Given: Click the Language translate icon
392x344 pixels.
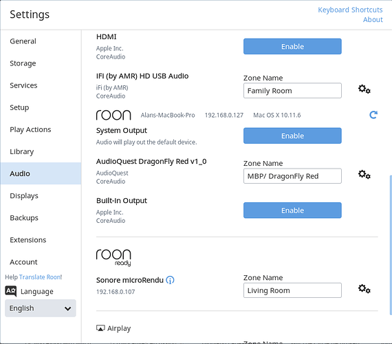Looking at the screenshot, I should click(11, 291).
